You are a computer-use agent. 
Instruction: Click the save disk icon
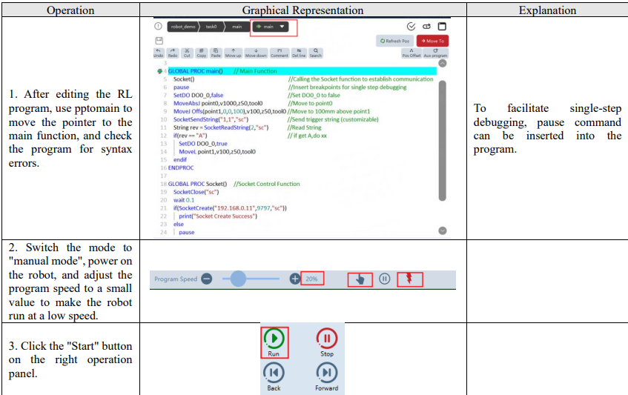(159, 41)
